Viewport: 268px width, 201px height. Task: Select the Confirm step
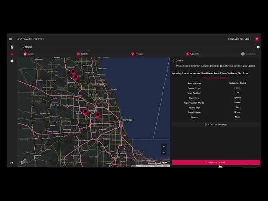tap(192, 54)
